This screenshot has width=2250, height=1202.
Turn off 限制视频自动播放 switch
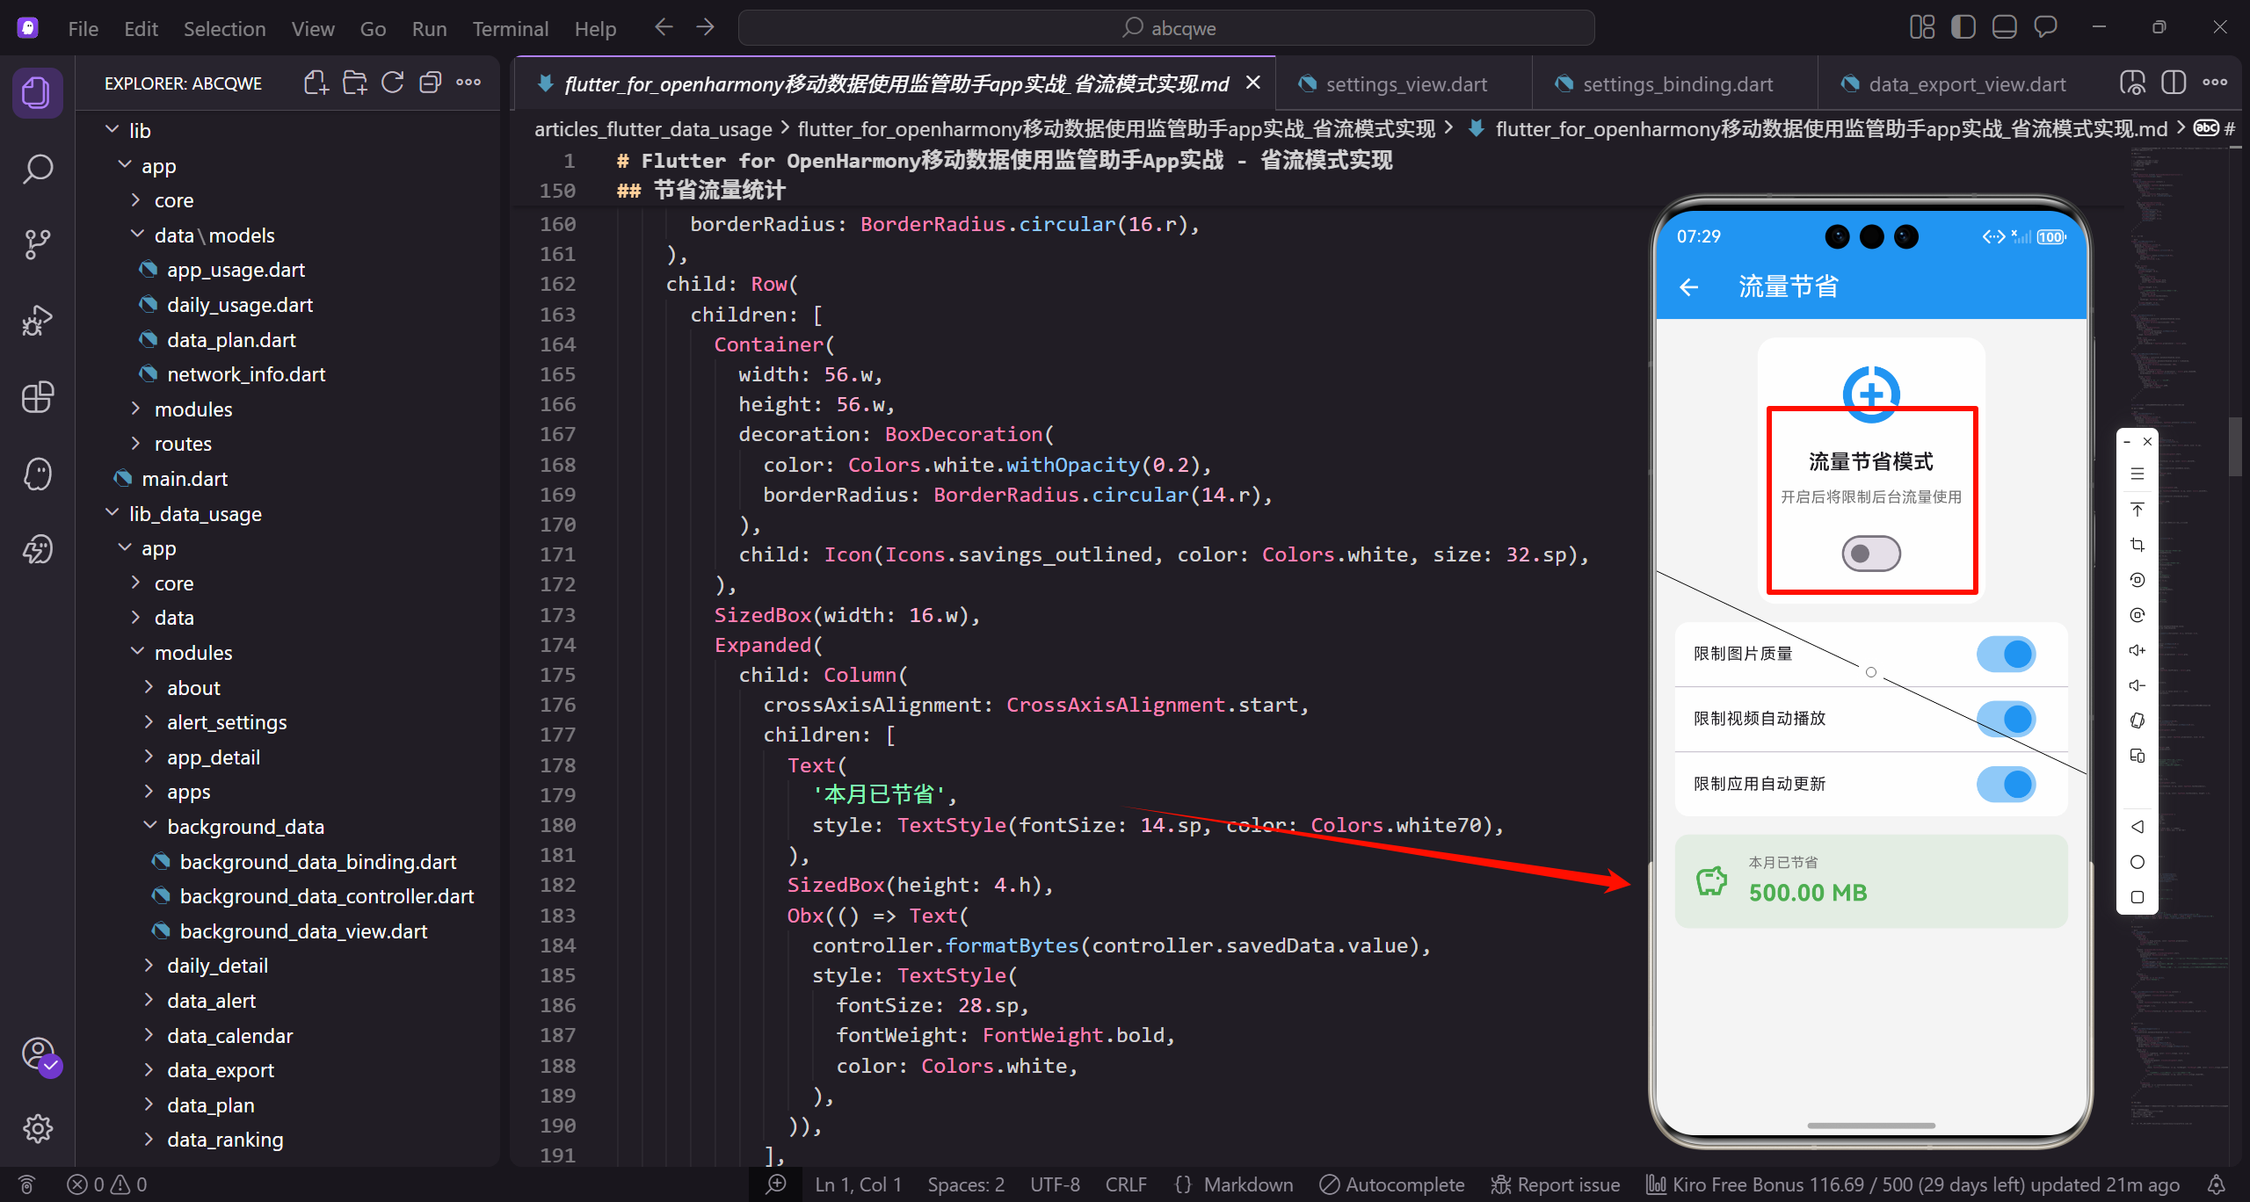click(x=2006, y=719)
